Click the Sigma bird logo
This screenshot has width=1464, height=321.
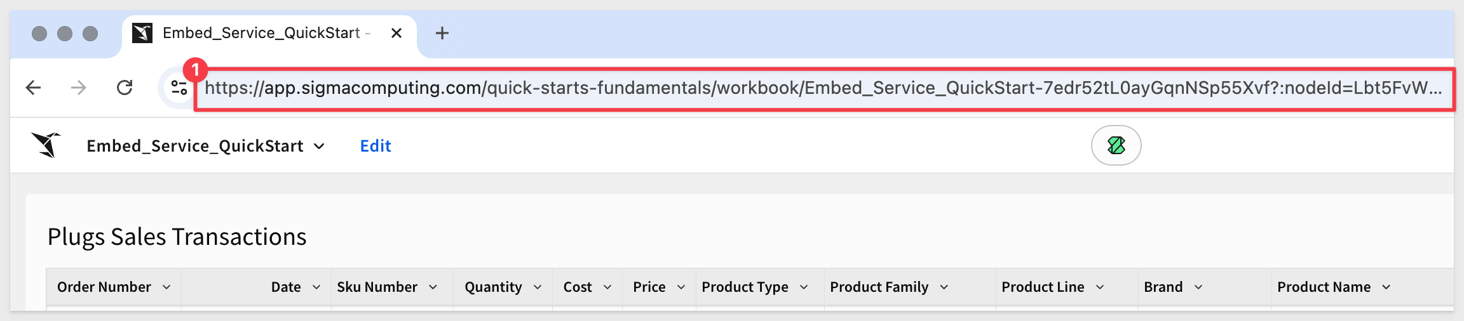[x=46, y=145]
